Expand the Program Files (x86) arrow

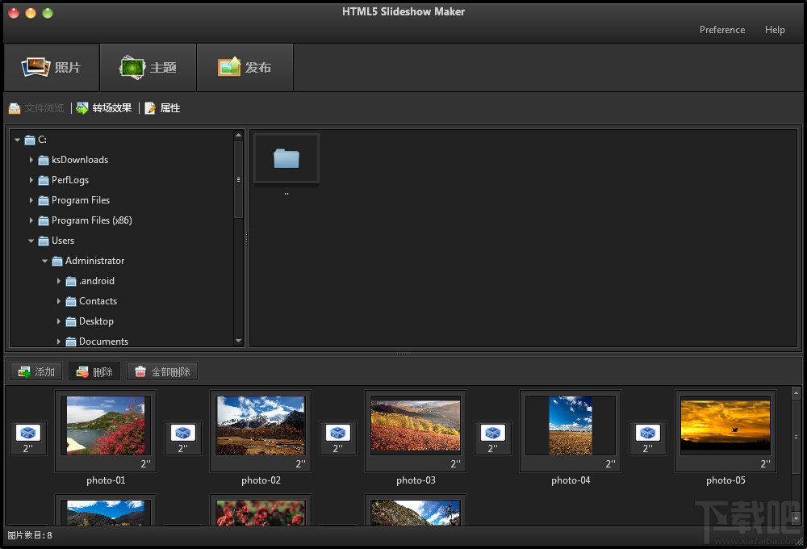tap(31, 220)
